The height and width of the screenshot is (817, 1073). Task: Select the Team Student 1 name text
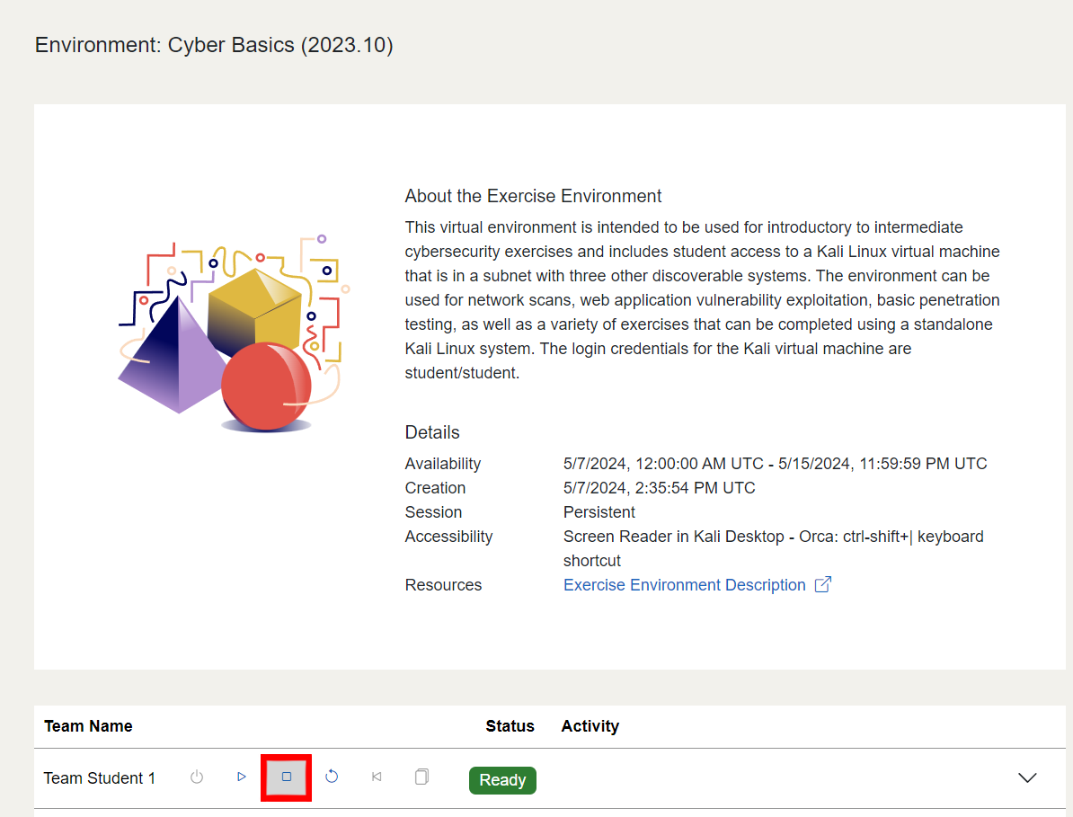tap(100, 778)
